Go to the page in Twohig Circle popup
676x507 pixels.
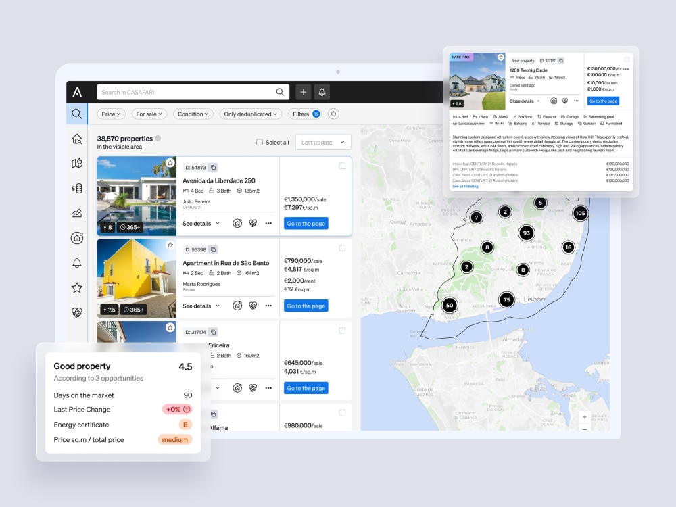[603, 101]
